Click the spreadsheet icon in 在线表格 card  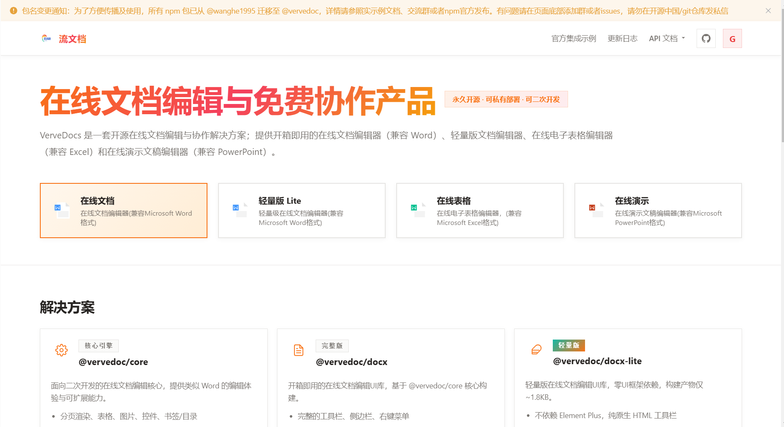419,211
